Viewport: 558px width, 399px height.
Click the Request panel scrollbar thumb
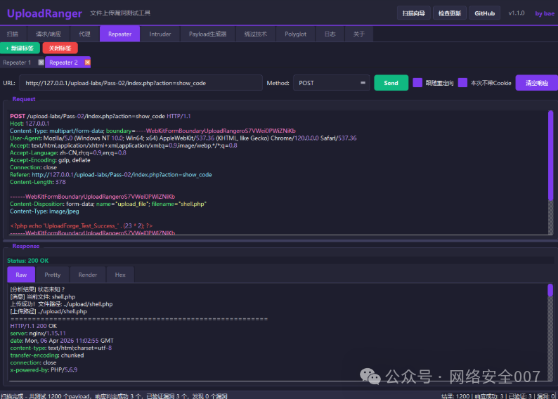tap(550, 155)
